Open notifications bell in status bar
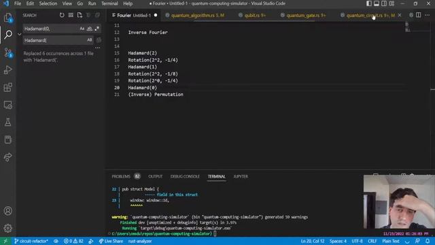Screen dimensions: 435x245 (x=428, y=241)
